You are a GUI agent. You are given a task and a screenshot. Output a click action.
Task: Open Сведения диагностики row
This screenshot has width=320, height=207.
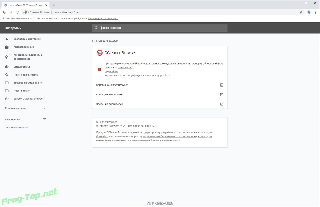[160, 104]
